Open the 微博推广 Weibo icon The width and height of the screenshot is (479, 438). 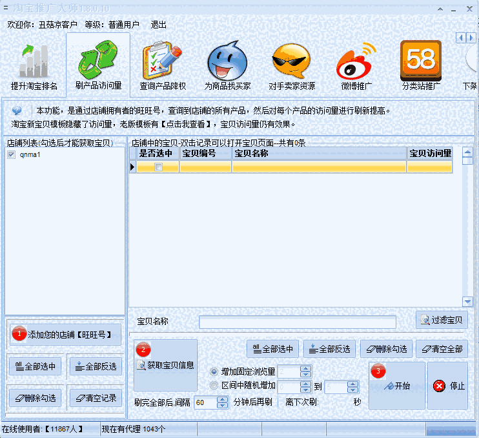(x=356, y=61)
